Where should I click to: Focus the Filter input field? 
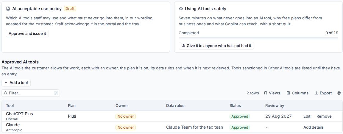pyautogui.click(x=31, y=93)
